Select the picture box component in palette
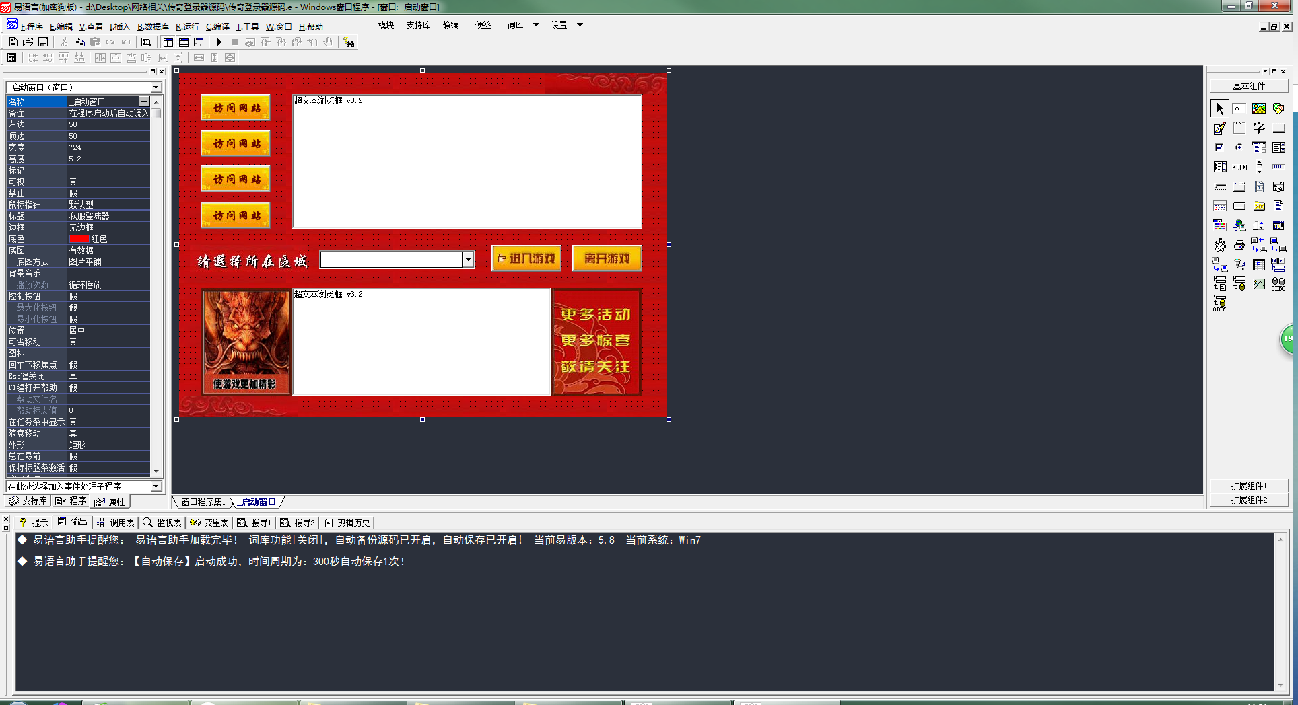The height and width of the screenshot is (705, 1298). (x=1258, y=108)
